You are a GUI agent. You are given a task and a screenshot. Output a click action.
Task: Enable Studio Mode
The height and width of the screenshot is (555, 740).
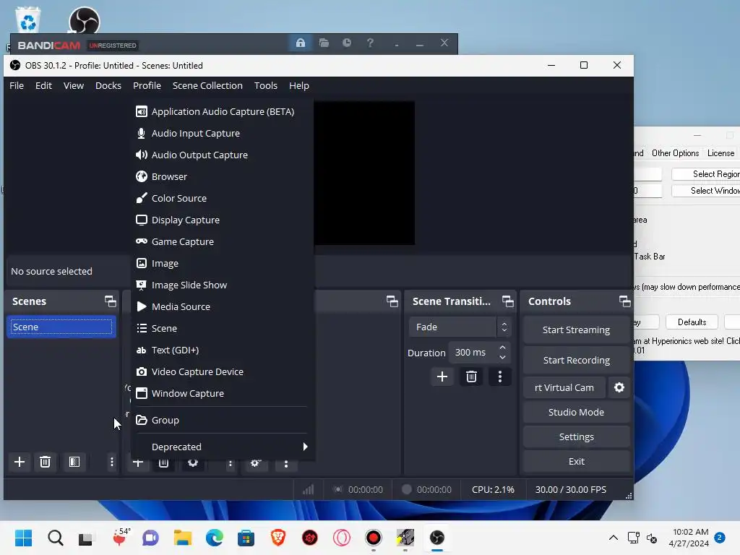pyautogui.click(x=576, y=412)
